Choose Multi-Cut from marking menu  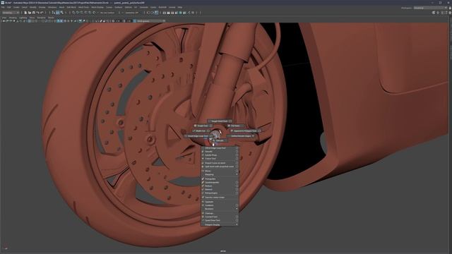(x=201, y=131)
